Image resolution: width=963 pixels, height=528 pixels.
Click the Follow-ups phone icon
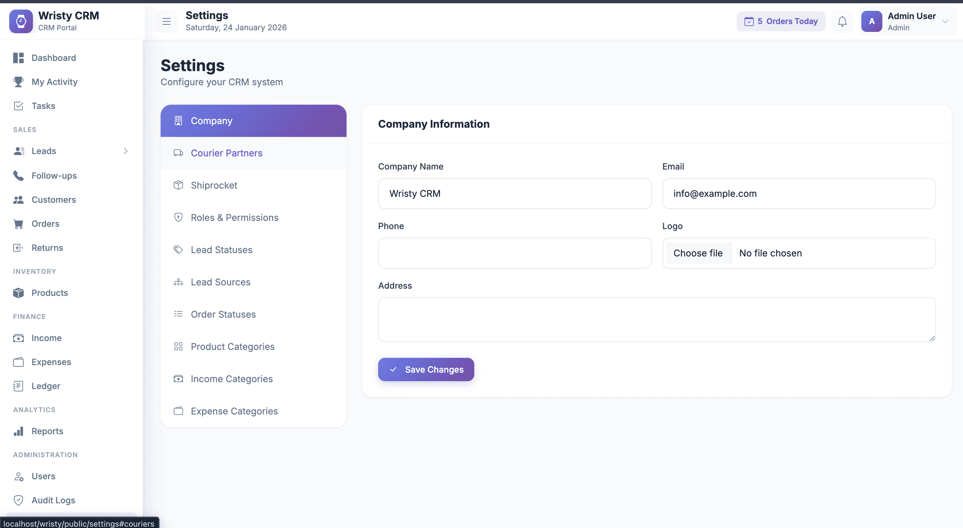(18, 176)
